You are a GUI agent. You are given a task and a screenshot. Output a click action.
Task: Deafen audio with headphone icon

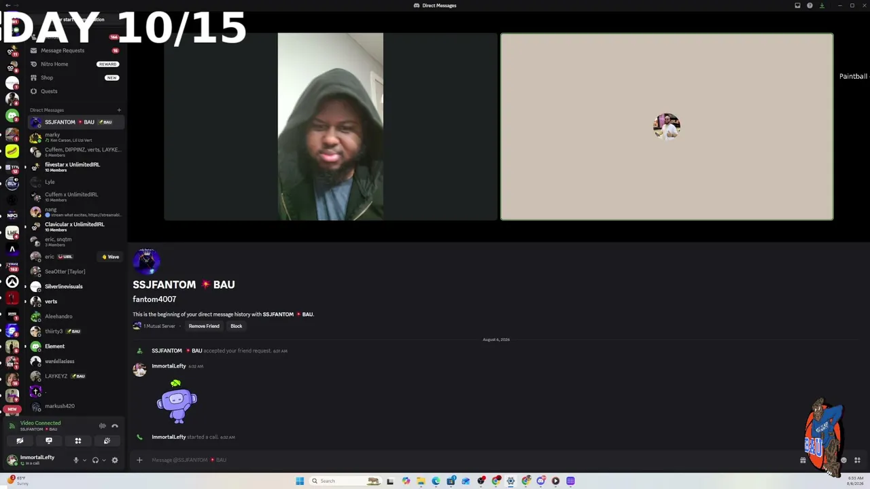pyautogui.click(x=95, y=460)
